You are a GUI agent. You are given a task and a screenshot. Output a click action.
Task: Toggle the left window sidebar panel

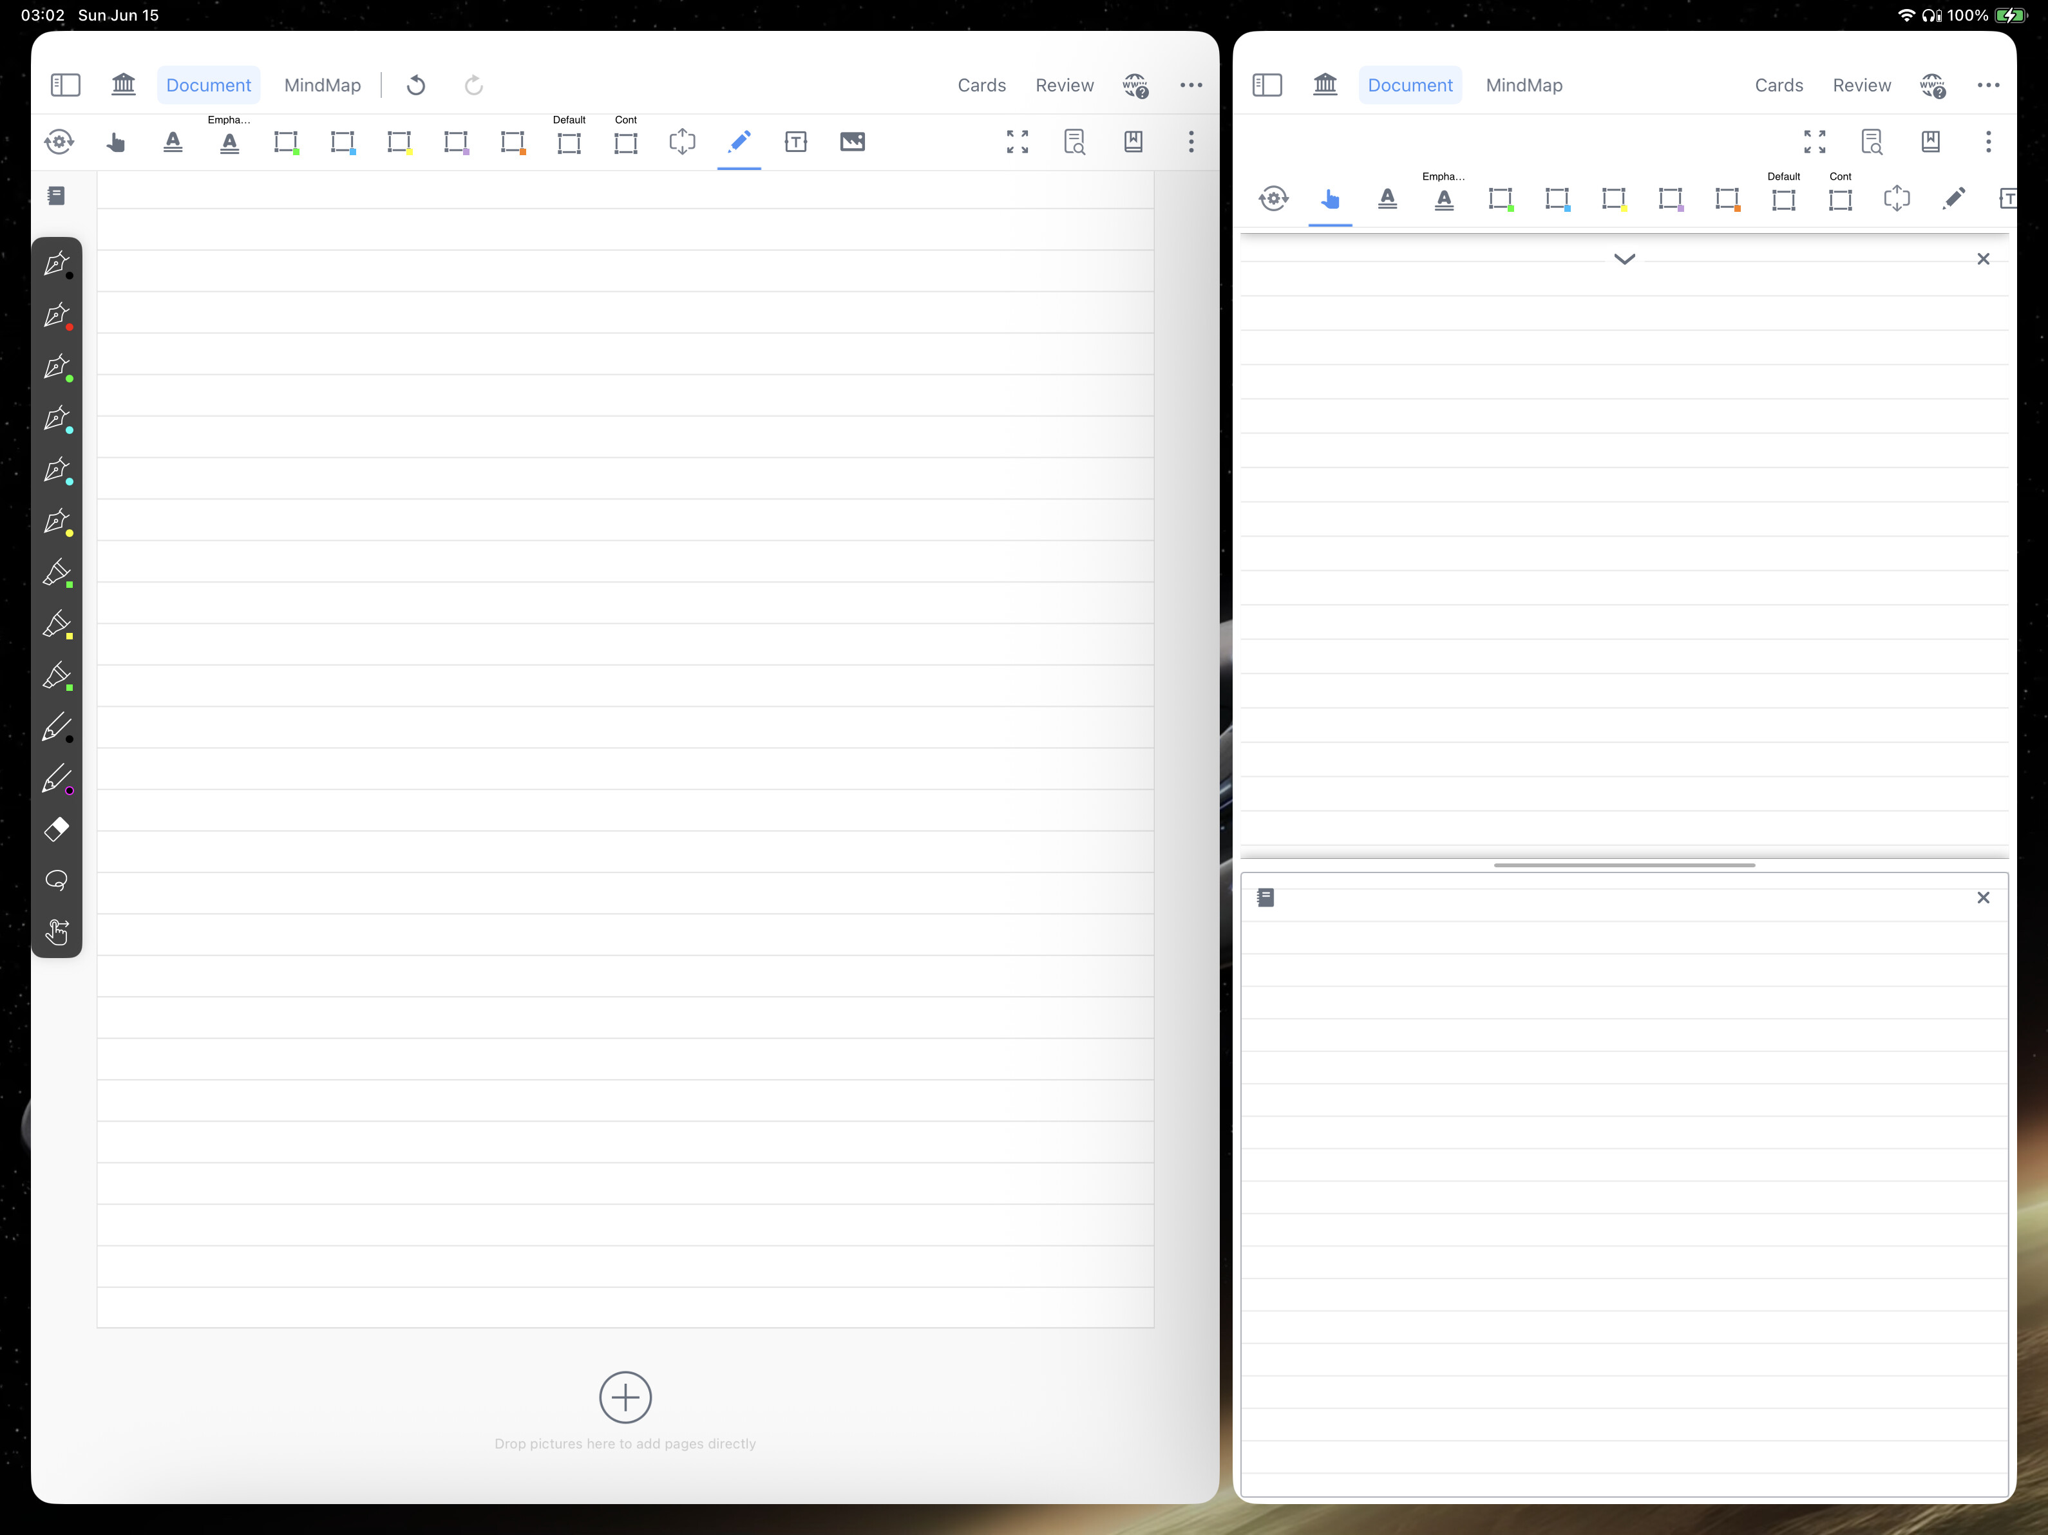coord(65,85)
